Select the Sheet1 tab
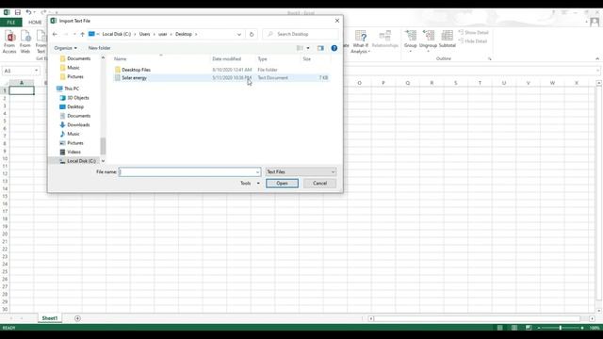This screenshot has width=603, height=339. pyautogui.click(x=50, y=318)
